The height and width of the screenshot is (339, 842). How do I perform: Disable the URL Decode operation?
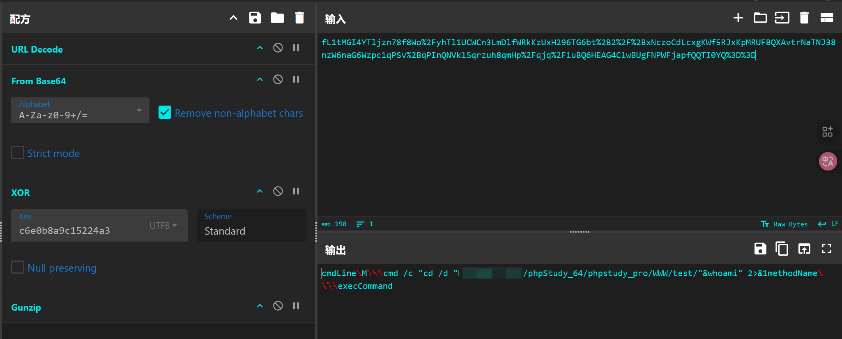[278, 48]
